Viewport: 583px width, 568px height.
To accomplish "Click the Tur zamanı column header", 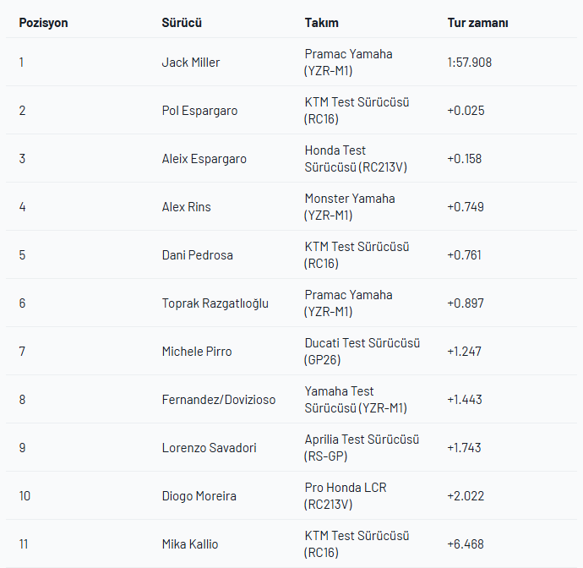I will click(477, 23).
